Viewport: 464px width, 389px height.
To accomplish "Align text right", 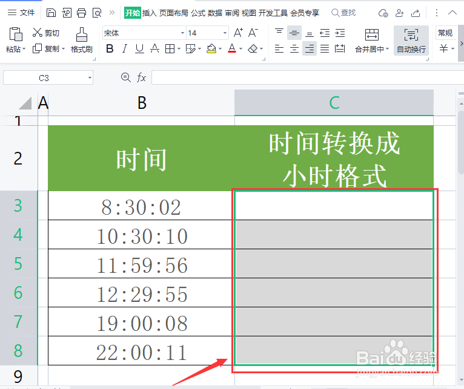I will (x=310, y=48).
